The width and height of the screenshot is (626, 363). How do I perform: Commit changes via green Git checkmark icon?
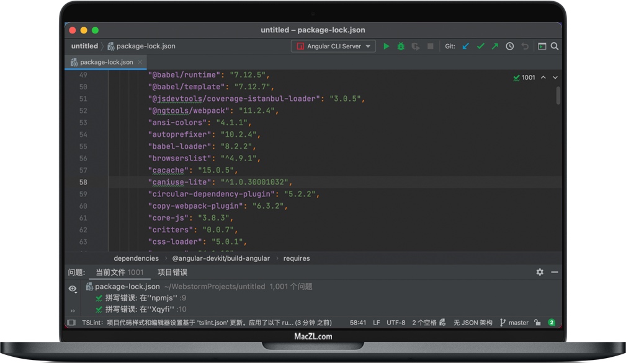(480, 46)
